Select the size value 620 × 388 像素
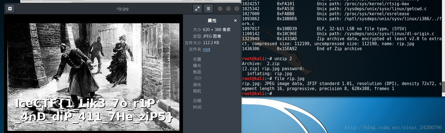The image size is (445, 133). click(217, 29)
